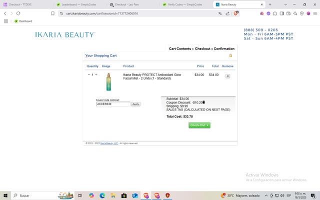The height and width of the screenshot is (200, 320).
Task: Open the profile avatar icon
Action: pos(308,13)
